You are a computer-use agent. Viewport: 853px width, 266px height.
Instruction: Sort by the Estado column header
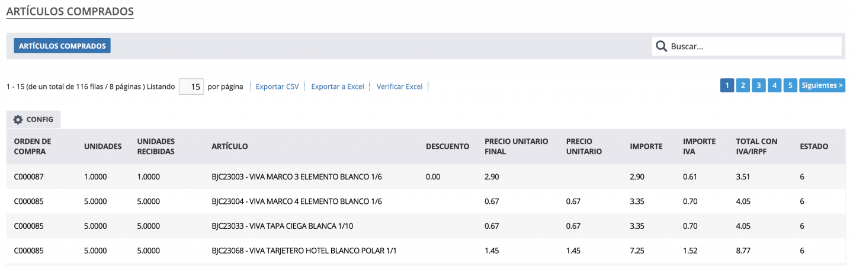pos(814,146)
